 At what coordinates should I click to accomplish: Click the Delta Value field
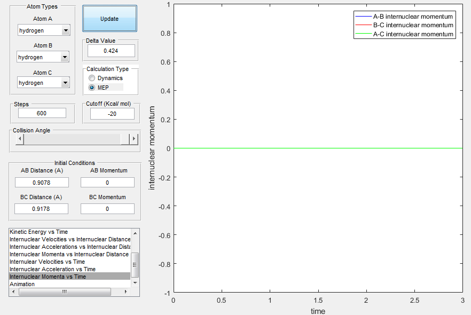pos(111,51)
